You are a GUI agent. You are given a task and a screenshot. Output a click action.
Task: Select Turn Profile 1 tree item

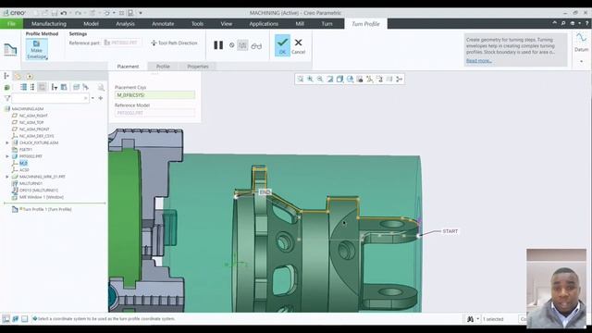pos(47,209)
